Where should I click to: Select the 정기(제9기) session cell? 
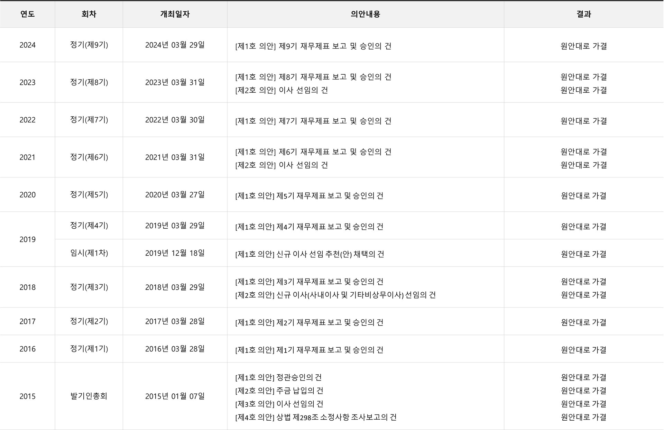coord(89,45)
